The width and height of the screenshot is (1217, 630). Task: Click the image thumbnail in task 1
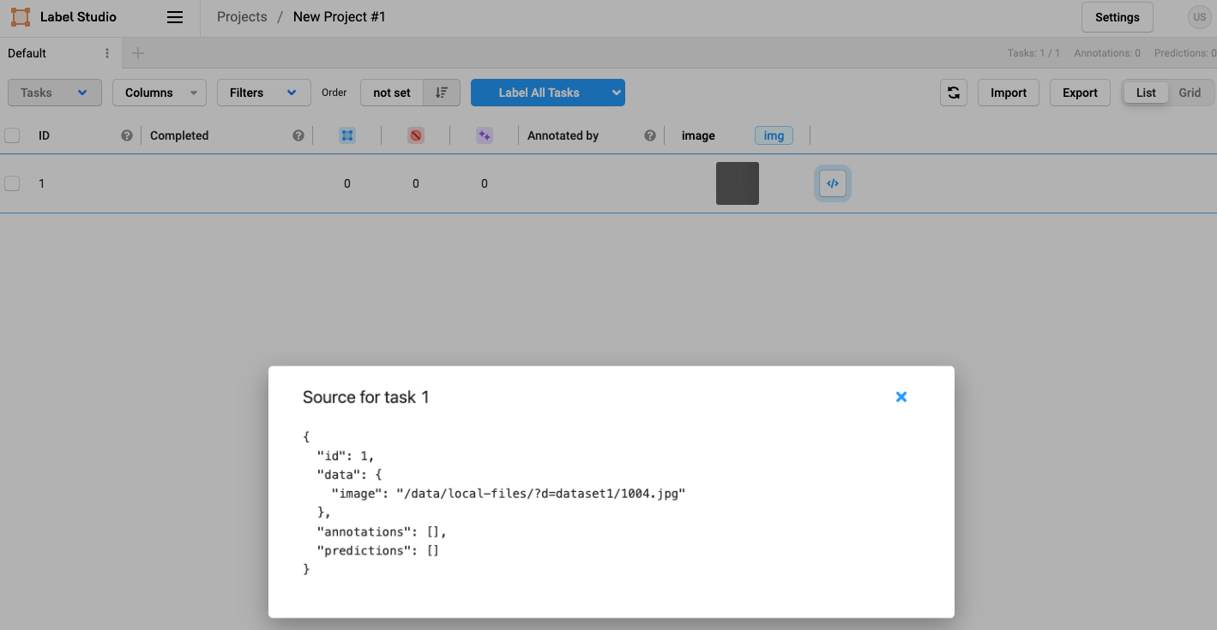[737, 183]
